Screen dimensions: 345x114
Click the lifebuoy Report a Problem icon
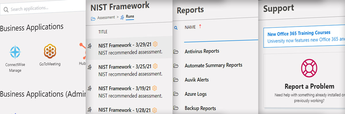pyautogui.click(x=309, y=68)
